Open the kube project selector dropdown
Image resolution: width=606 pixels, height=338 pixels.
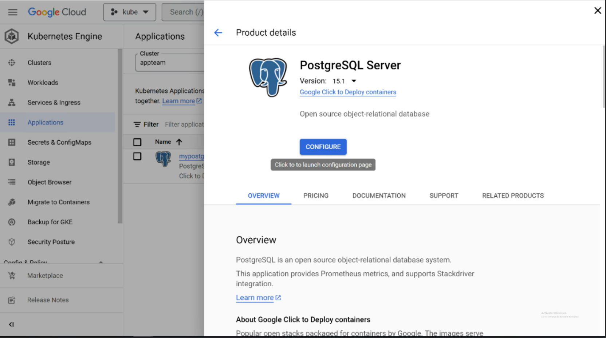coord(130,12)
